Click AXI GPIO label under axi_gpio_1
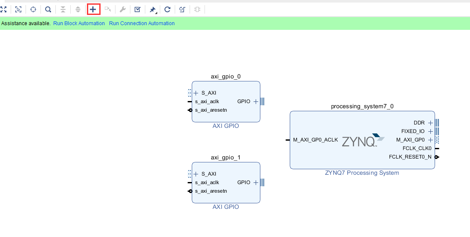470x237 pixels. (226, 207)
